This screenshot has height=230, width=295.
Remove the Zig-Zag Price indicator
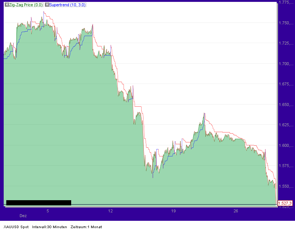pyautogui.click(x=7, y=4)
